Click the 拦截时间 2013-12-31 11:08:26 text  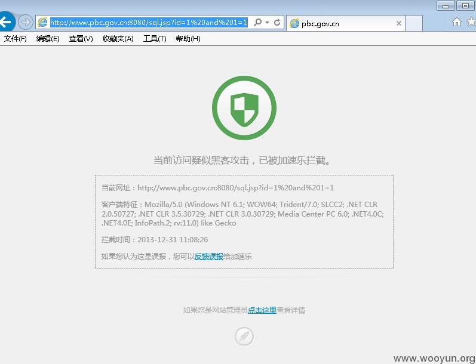(155, 240)
